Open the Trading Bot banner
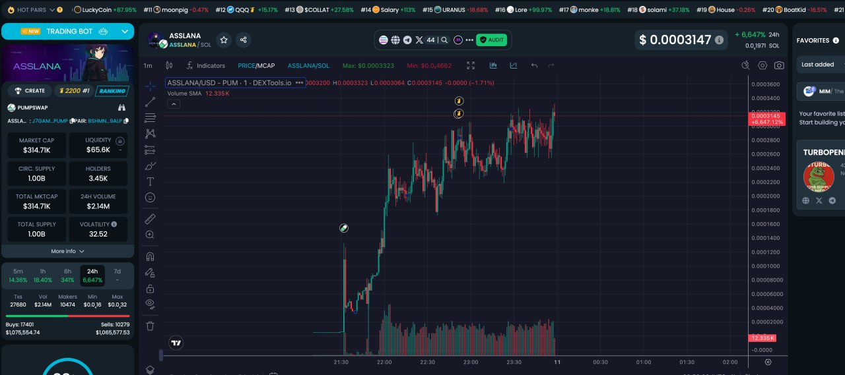 click(x=67, y=32)
